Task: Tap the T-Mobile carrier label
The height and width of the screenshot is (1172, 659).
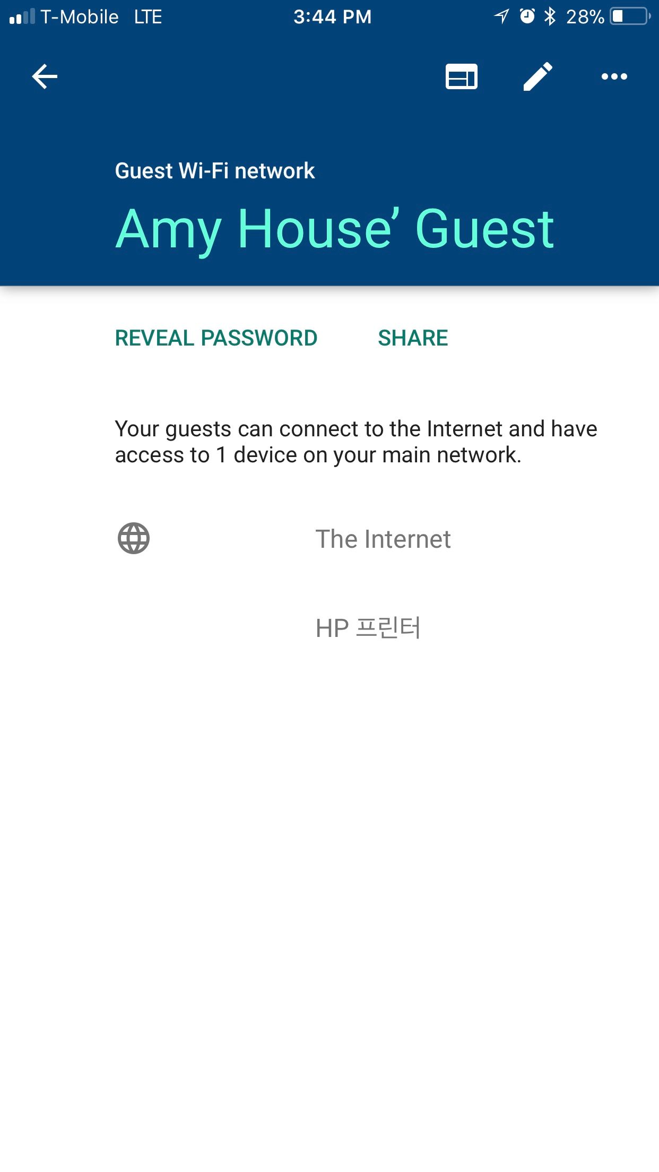Action: (x=80, y=17)
